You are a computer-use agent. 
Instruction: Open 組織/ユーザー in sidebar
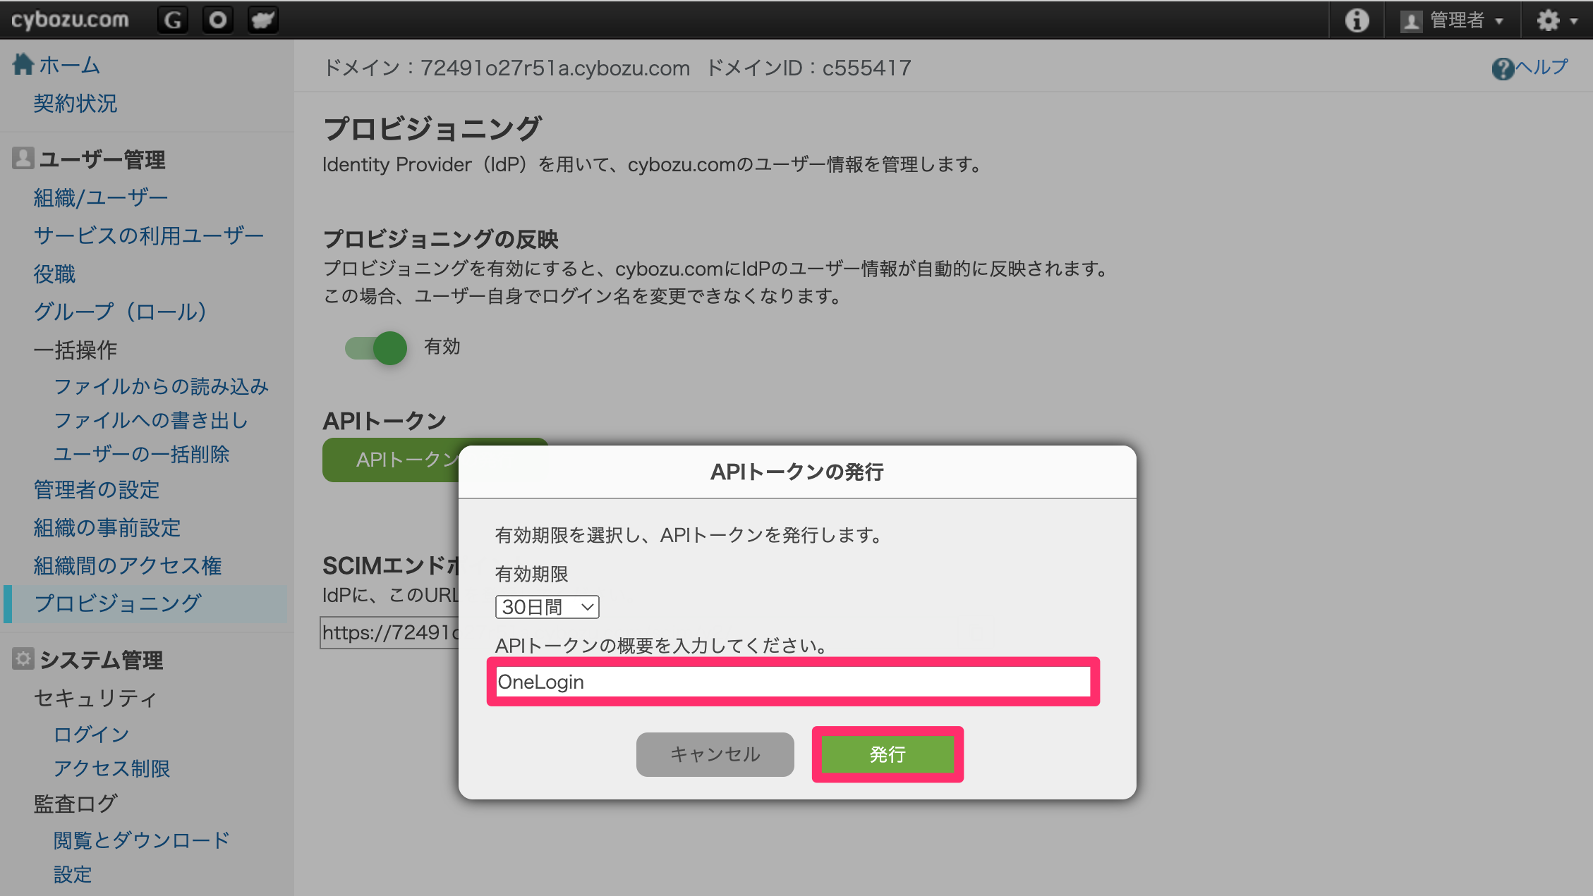[101, 197]
